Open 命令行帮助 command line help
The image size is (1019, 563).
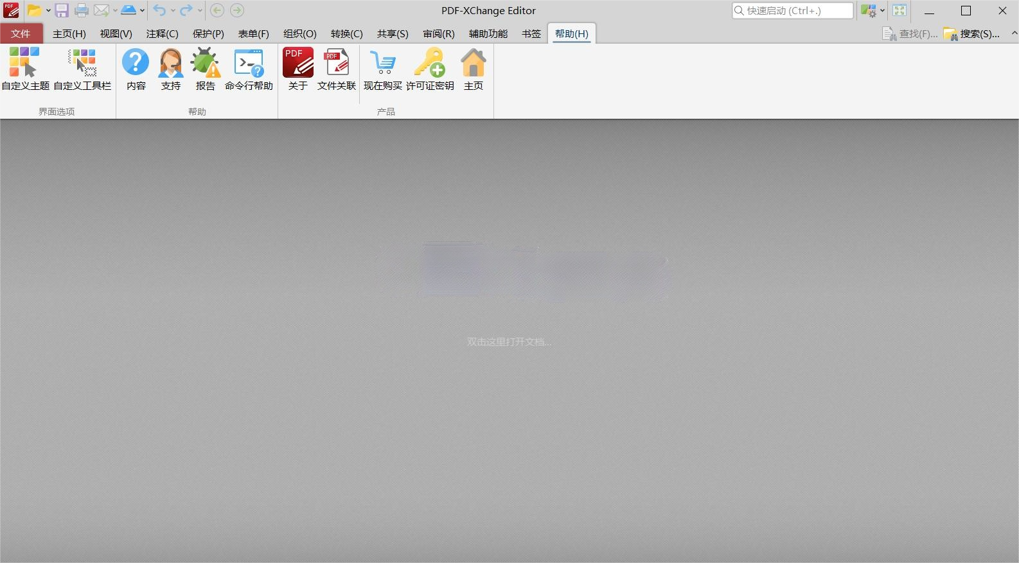tap(249, 69)
